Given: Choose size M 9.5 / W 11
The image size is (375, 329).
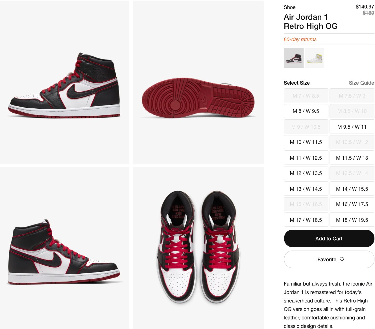Looking at the screenshot, I should point(352,127).
